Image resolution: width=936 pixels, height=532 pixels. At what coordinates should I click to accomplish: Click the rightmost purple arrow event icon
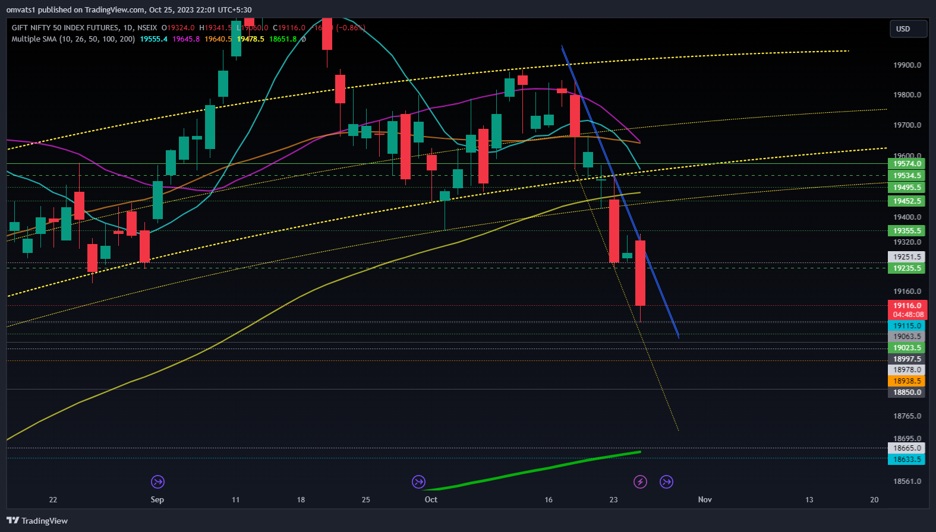click(x=667, y=482)
